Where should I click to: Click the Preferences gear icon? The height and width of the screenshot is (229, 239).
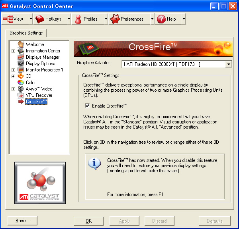point(115,19)
